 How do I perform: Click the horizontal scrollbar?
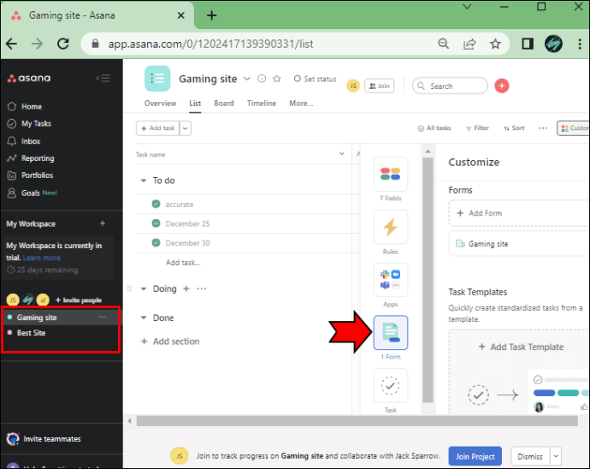[357, 421]
